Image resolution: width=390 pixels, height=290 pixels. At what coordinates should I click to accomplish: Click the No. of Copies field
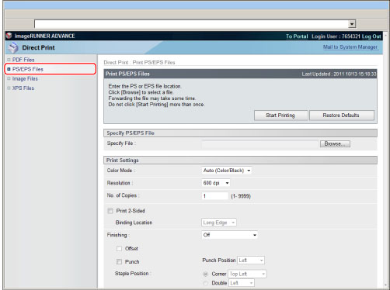(x=215, y=196)
